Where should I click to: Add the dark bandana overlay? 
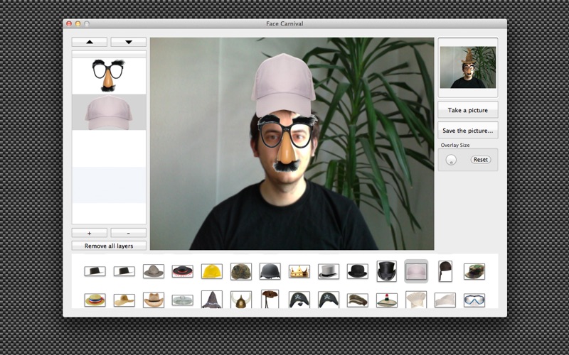coord(445,271)
